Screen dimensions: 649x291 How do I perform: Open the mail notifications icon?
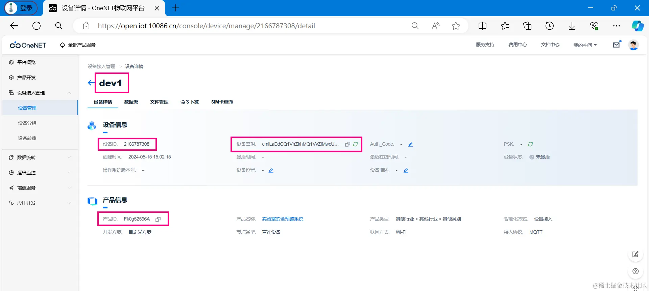(x=617, y=45)
